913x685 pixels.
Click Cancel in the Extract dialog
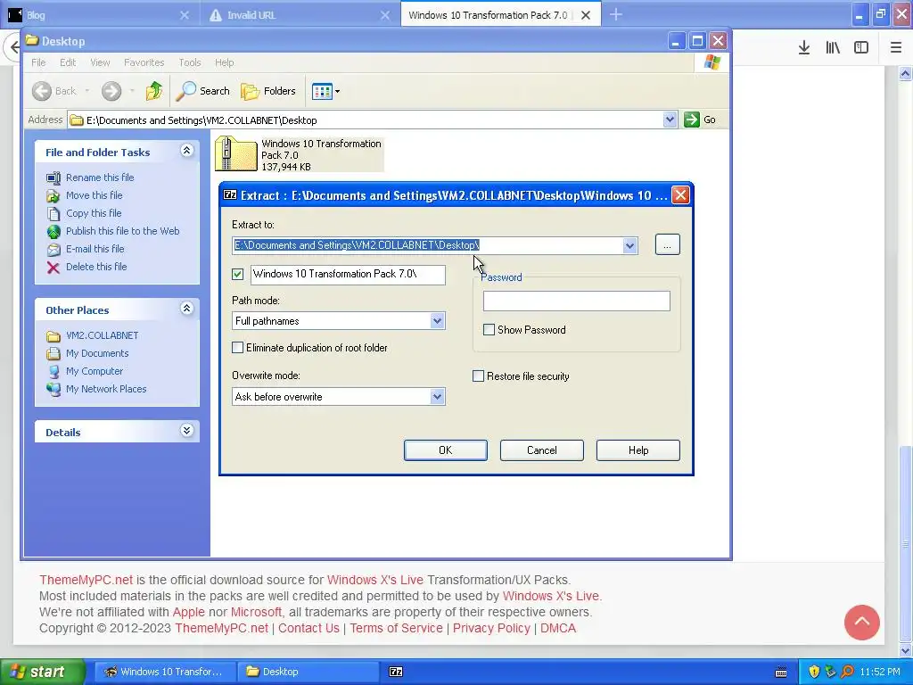[541, 450]
